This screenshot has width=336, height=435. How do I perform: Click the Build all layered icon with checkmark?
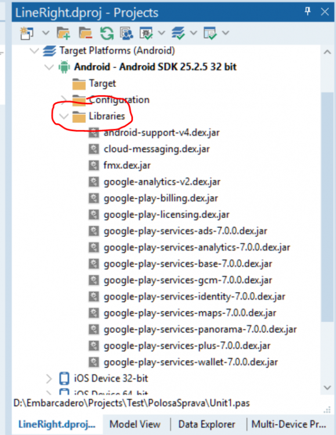178,33
